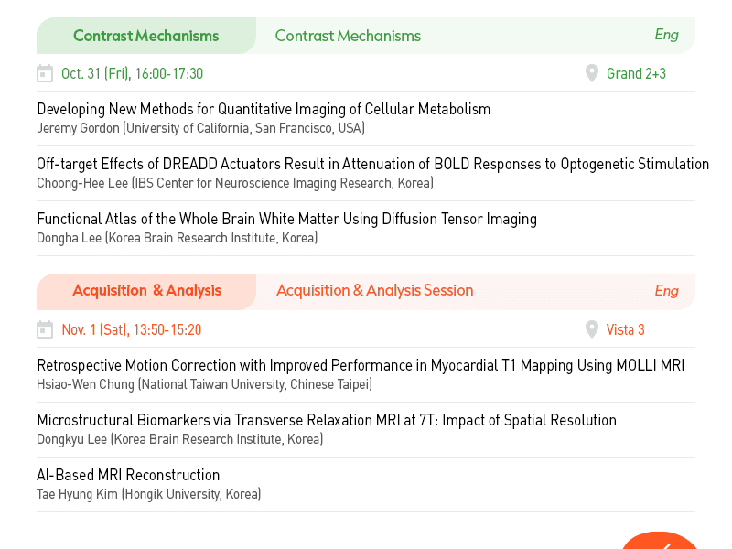The image size is (732, 549).
Task: Click the calendar icon beside Oct. 31 date
Action: 45,73
